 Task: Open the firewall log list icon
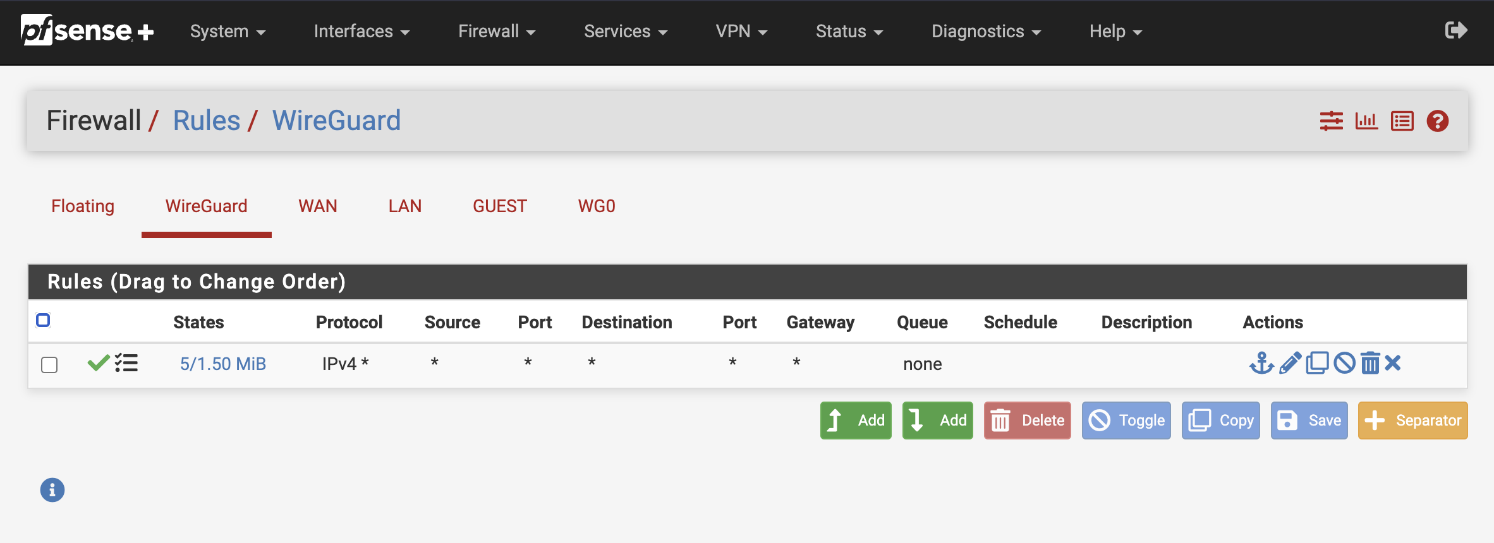tap(1402, 121)
